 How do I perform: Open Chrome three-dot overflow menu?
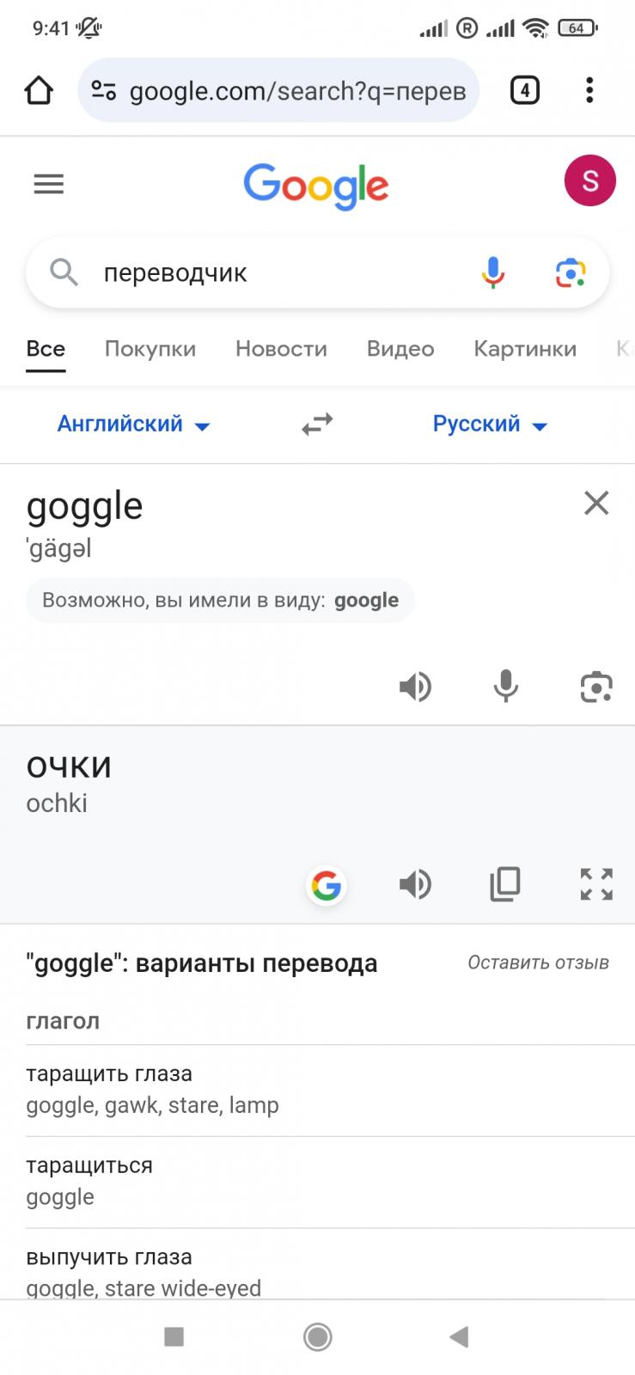tap(589, 90)
